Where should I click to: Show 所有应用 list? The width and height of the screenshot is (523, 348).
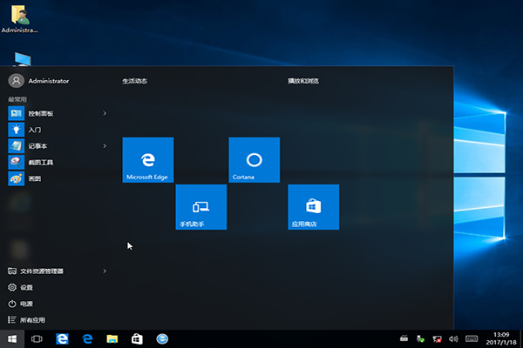point(31,320)
